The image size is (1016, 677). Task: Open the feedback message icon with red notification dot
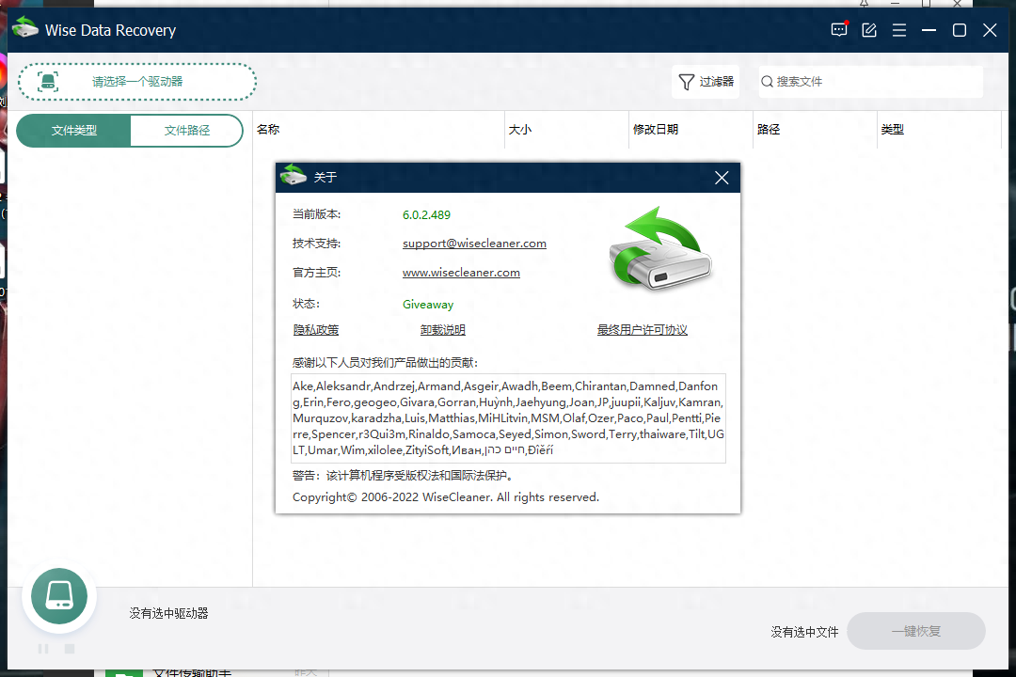(x=838, y=29)
